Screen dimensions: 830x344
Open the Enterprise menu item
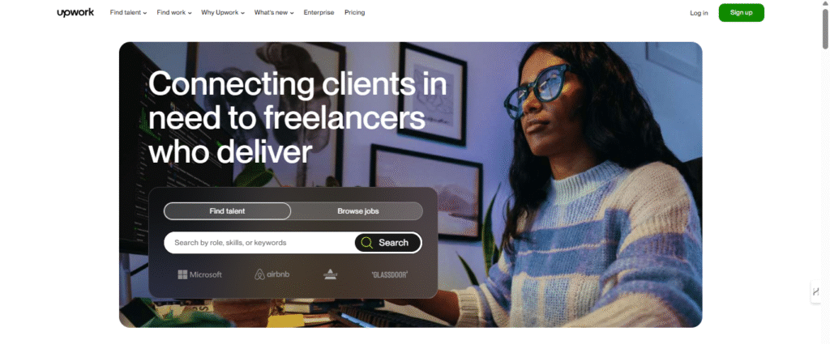coord(319,12)
